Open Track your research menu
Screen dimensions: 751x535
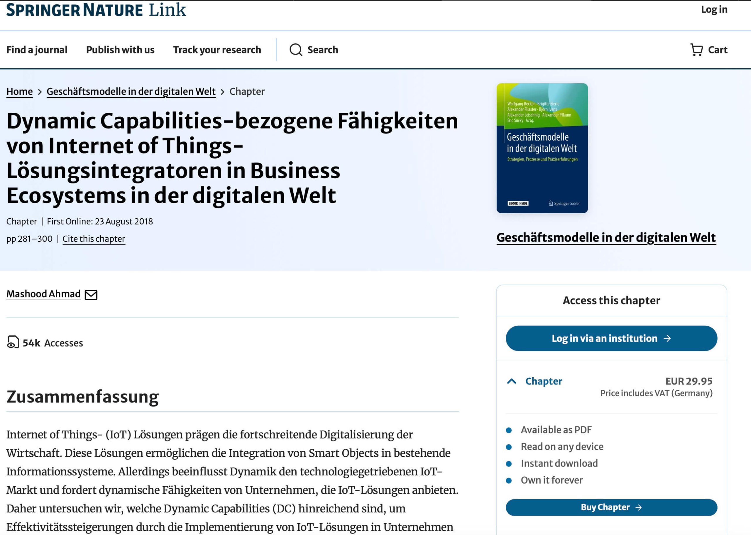[217, 50]
